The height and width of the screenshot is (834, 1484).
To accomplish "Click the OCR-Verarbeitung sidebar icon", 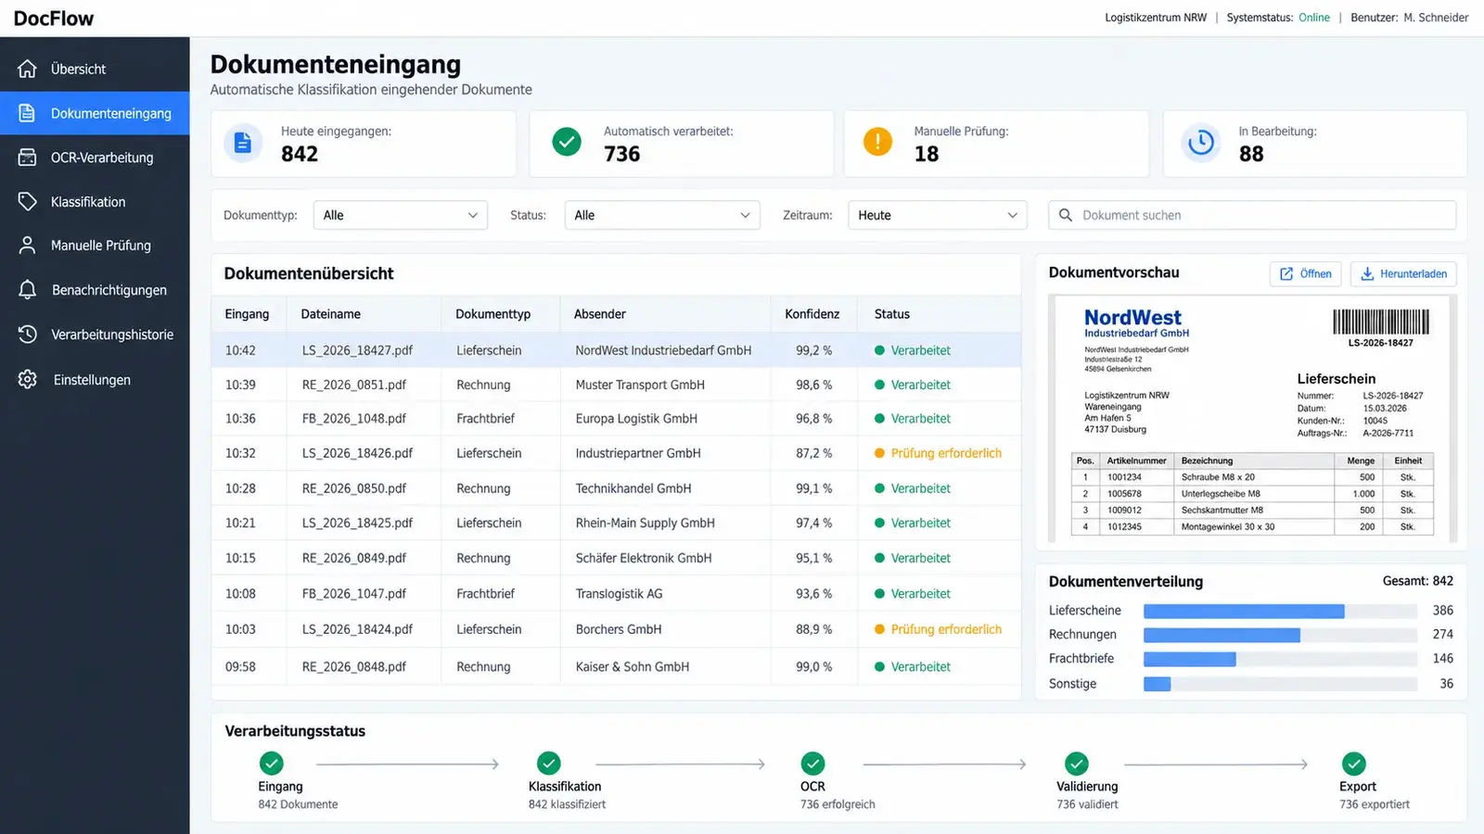I will pyautogui.click(x=27, y=158).
